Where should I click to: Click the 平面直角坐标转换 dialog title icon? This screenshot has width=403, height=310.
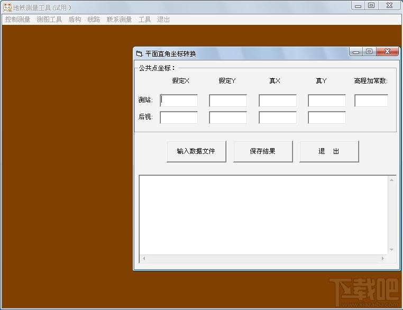139,54
